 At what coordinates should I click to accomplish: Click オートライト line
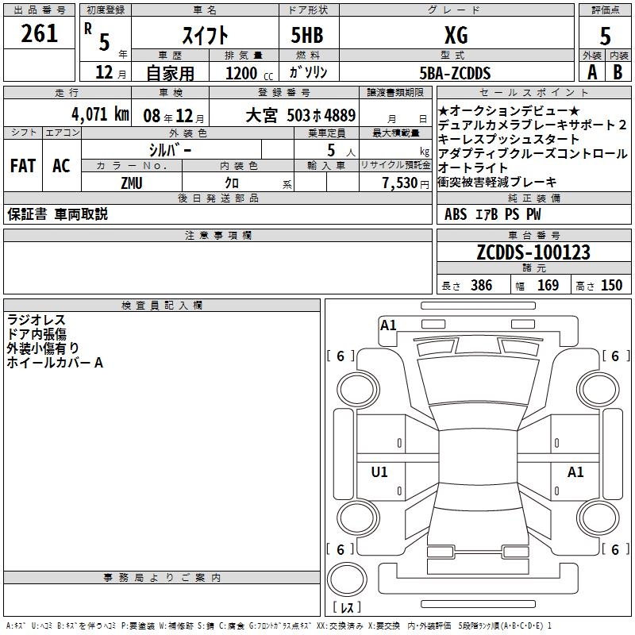click(472, 167)
